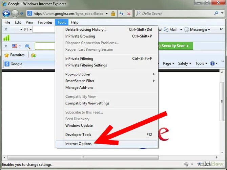The image size is (227, 170).
Task: Open the Safety command bar menu
Action: [185, 64]
